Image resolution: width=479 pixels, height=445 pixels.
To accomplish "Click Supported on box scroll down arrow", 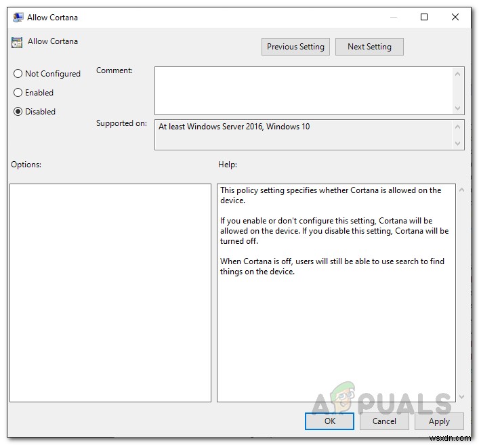I will (457, 143).
